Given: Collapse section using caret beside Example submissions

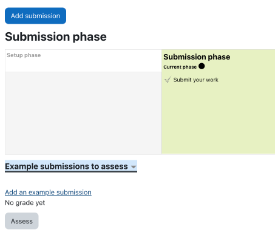Looking at the screenshot, I should coord(134,167).
